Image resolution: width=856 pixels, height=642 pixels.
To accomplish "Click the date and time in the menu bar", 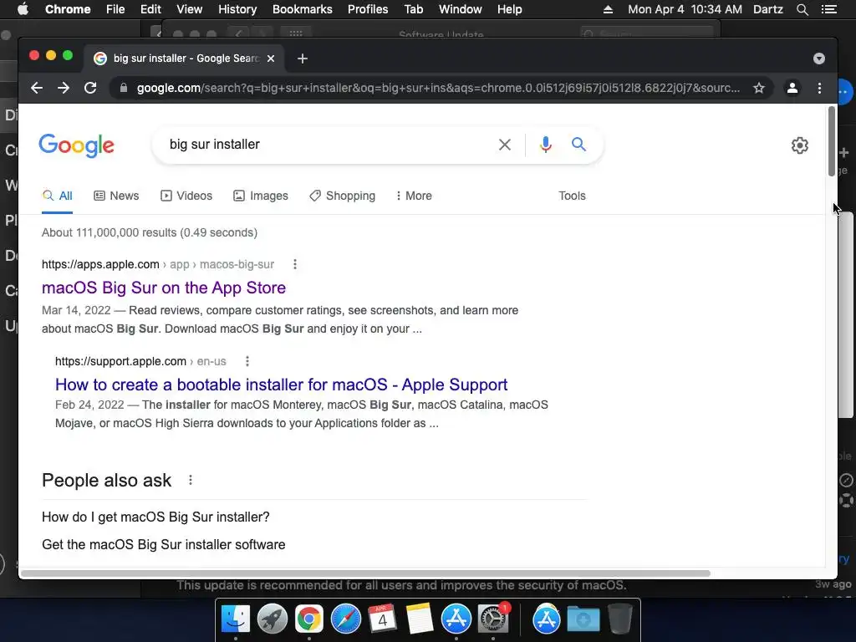I will coord(685,9).
